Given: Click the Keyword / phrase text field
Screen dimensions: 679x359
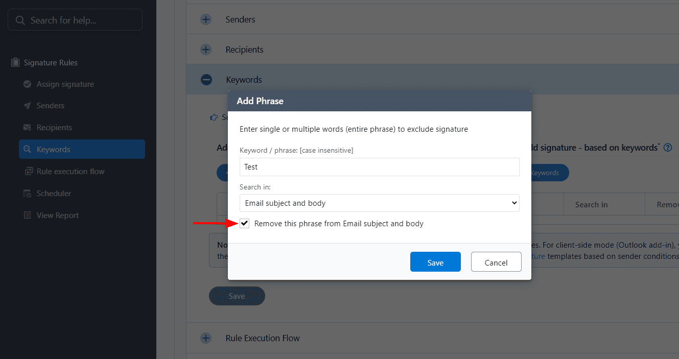Looking at the screenshot, I should tap(379, 167).
